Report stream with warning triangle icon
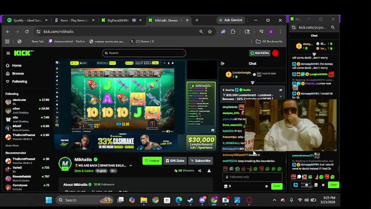371x209 pixels. coord(209,171)
